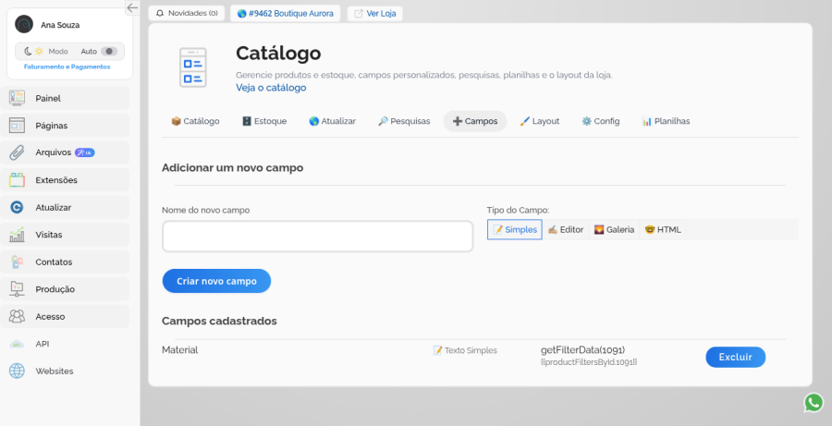Click the Painel sidebar icon
Viewport: 832px width, 426px height.
tap(17, 98)
